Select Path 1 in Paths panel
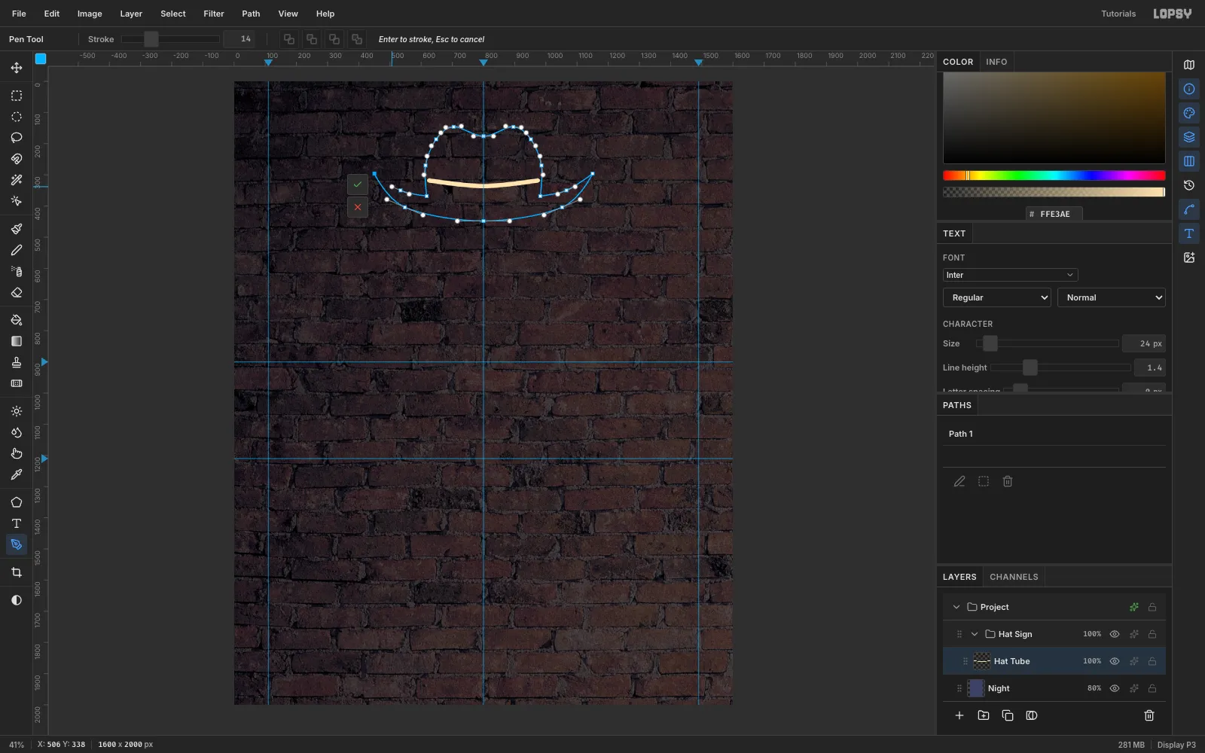 (1054, 434)
